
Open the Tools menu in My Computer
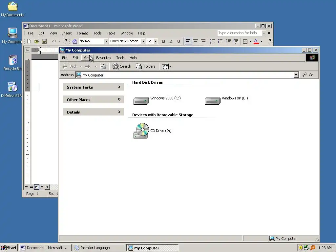[x=120, y=58]
